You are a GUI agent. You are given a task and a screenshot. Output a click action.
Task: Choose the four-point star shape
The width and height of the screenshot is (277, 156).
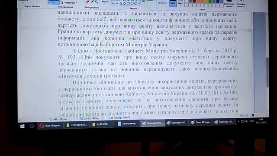pyautogui.click(x=117, y=3)
